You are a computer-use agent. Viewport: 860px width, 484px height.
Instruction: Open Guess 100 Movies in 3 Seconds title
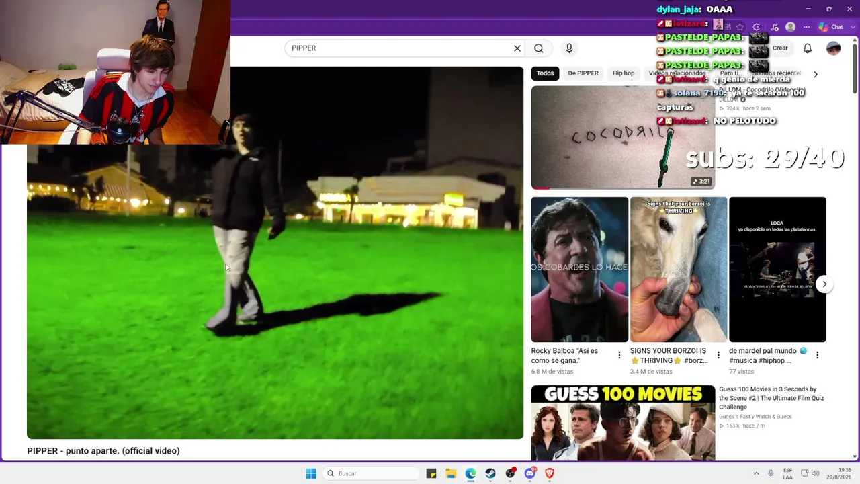pyautogui.click(x=771, y=398)
